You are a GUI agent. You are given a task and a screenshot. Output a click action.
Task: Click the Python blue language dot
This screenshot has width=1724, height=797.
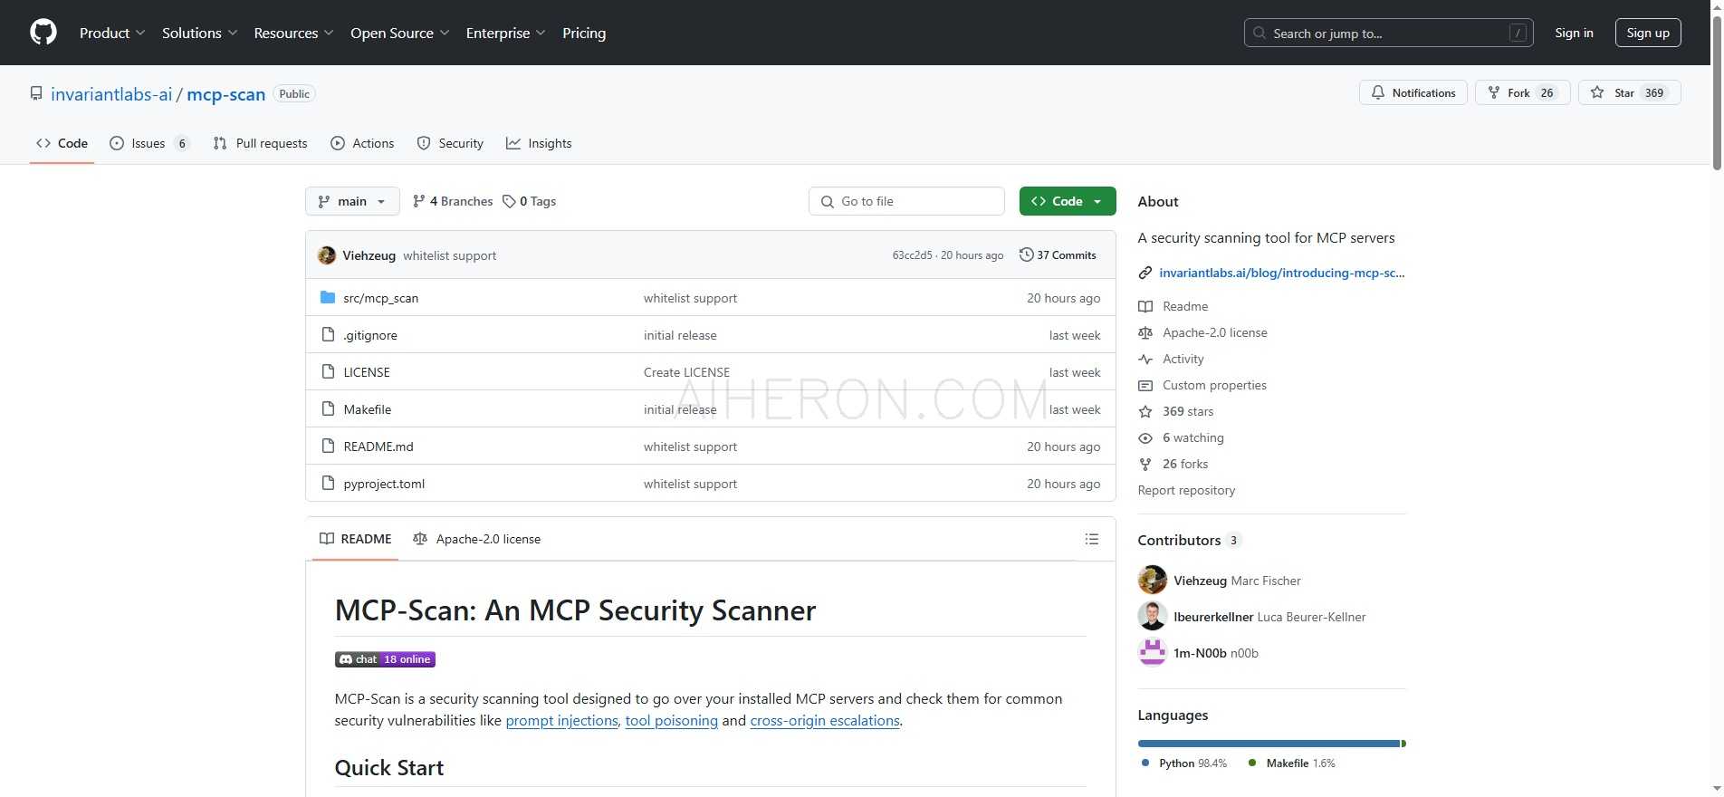tap(1145, 763)
